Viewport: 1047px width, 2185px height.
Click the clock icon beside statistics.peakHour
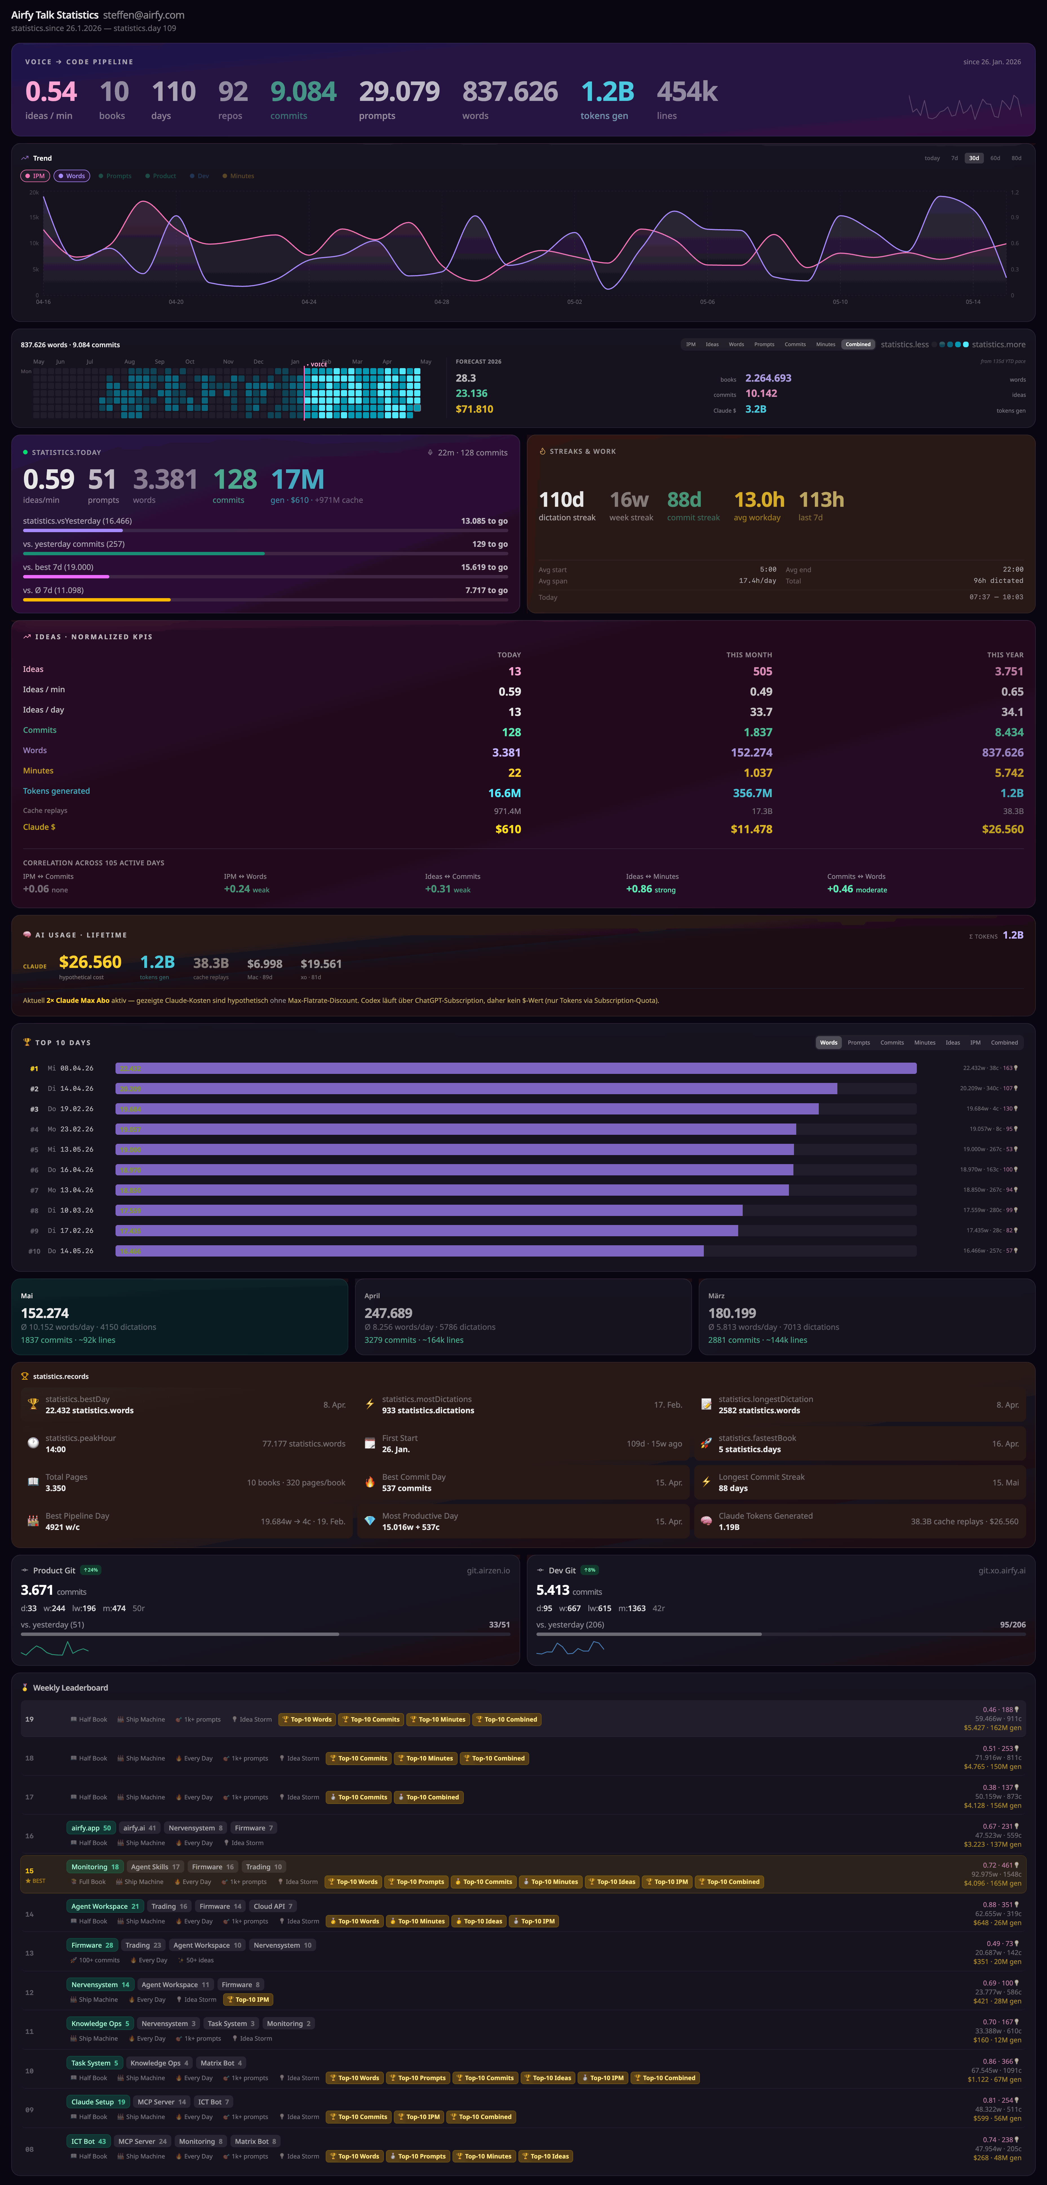click(33, 1443)
